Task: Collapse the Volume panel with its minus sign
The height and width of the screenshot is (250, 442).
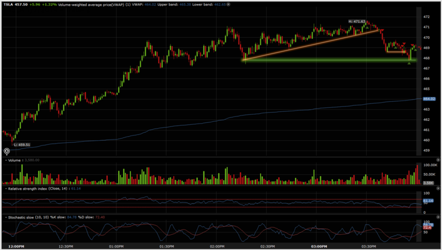Action: 6,160
